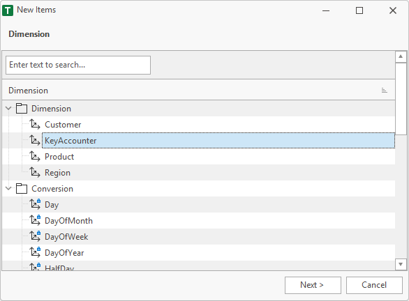Click the Dimension folder icon
409x301 pixels.
pos(22,108)
